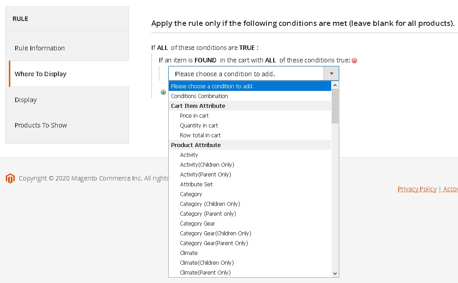The image size is (458, 283).
Task: Click the Magento logo in footer
Action: click(10, 178)
